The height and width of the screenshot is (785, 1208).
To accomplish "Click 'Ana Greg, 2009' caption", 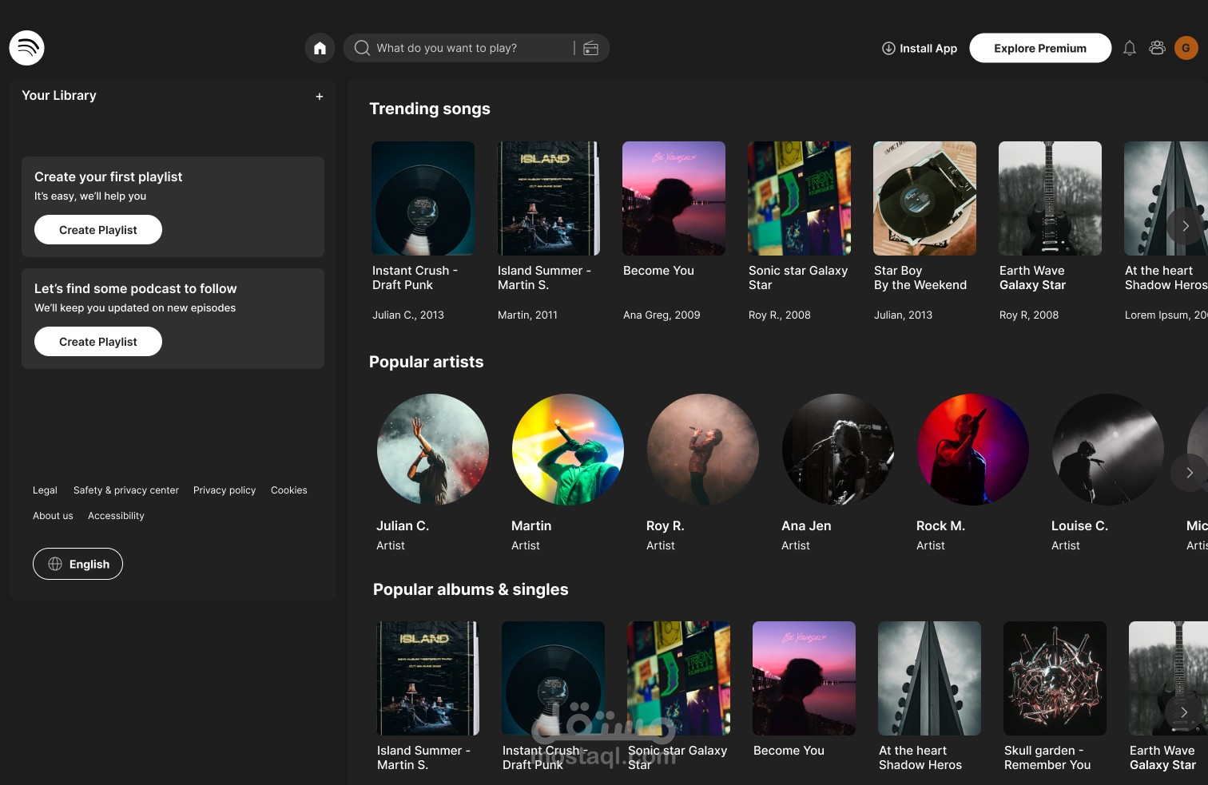I will point(662,315).
